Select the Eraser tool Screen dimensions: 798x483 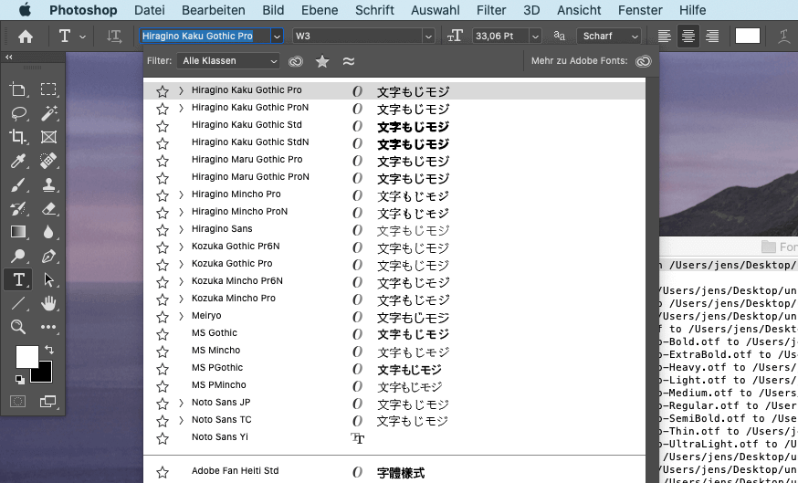coord(48,209)
